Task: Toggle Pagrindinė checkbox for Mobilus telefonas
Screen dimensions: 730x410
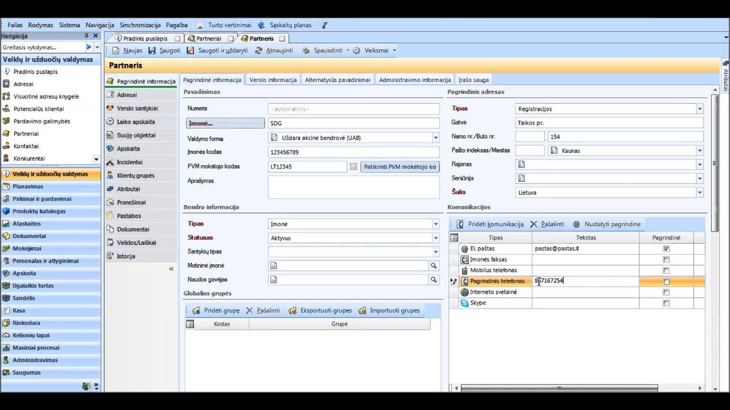Action: tap(666, 270)
